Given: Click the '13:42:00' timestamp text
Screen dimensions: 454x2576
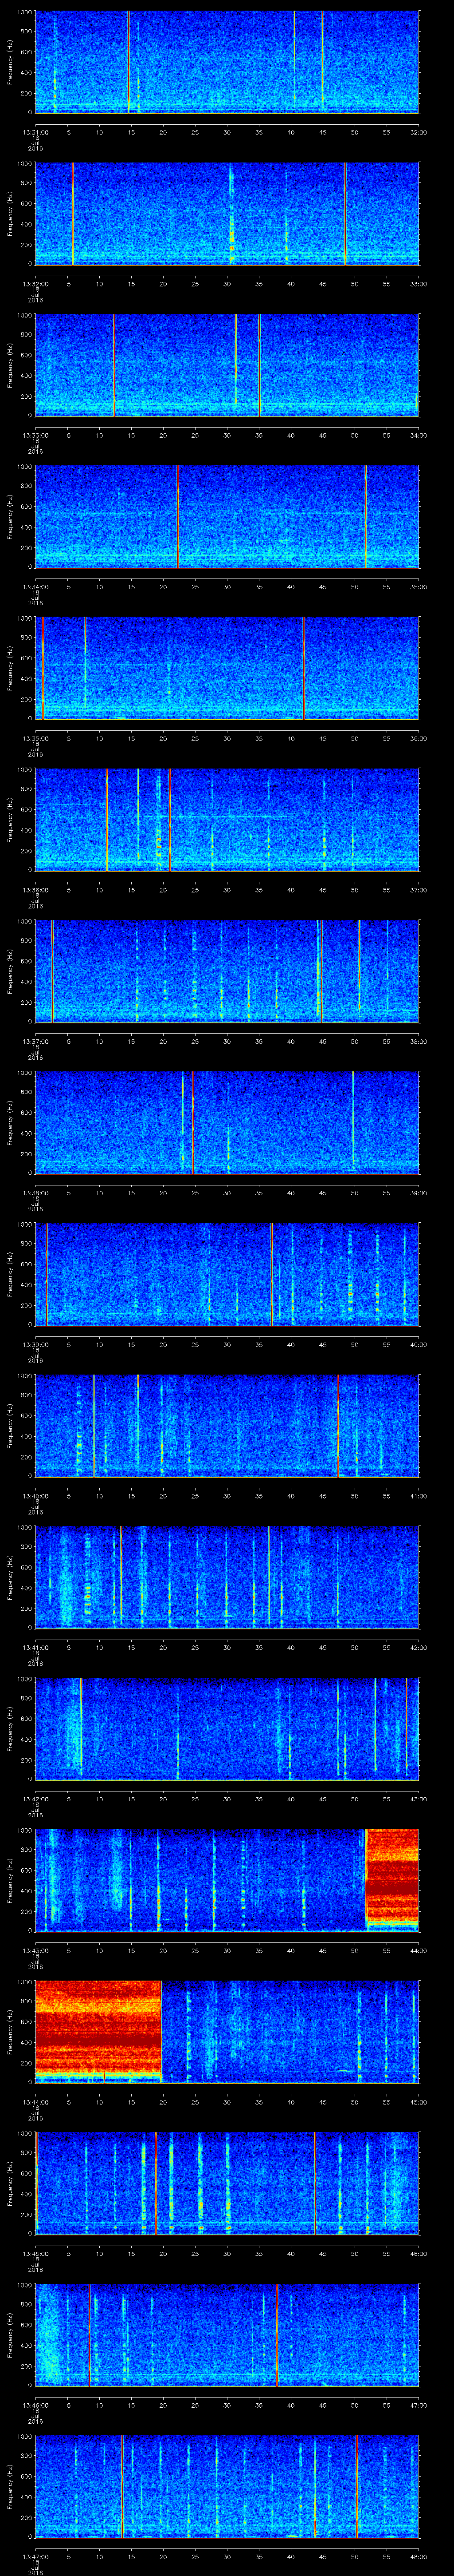Looking at the screenshot, I should [x=36, y=1799].
